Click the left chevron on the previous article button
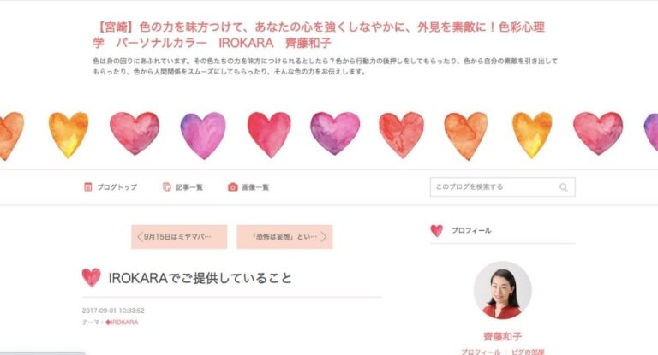658x355 pixels. 140,237
